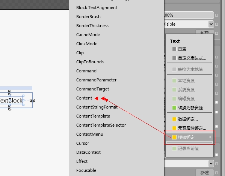Select CacheMode property entry
Screen dimensions: 225x176
pos(88,35)
